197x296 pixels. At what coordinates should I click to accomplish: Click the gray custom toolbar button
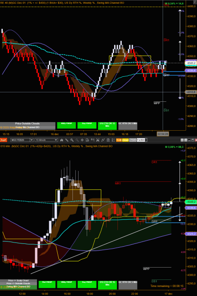coord(133,140)
